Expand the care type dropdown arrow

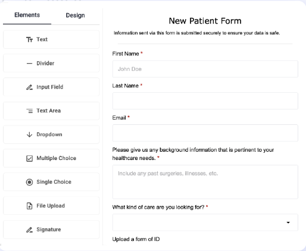288,222
